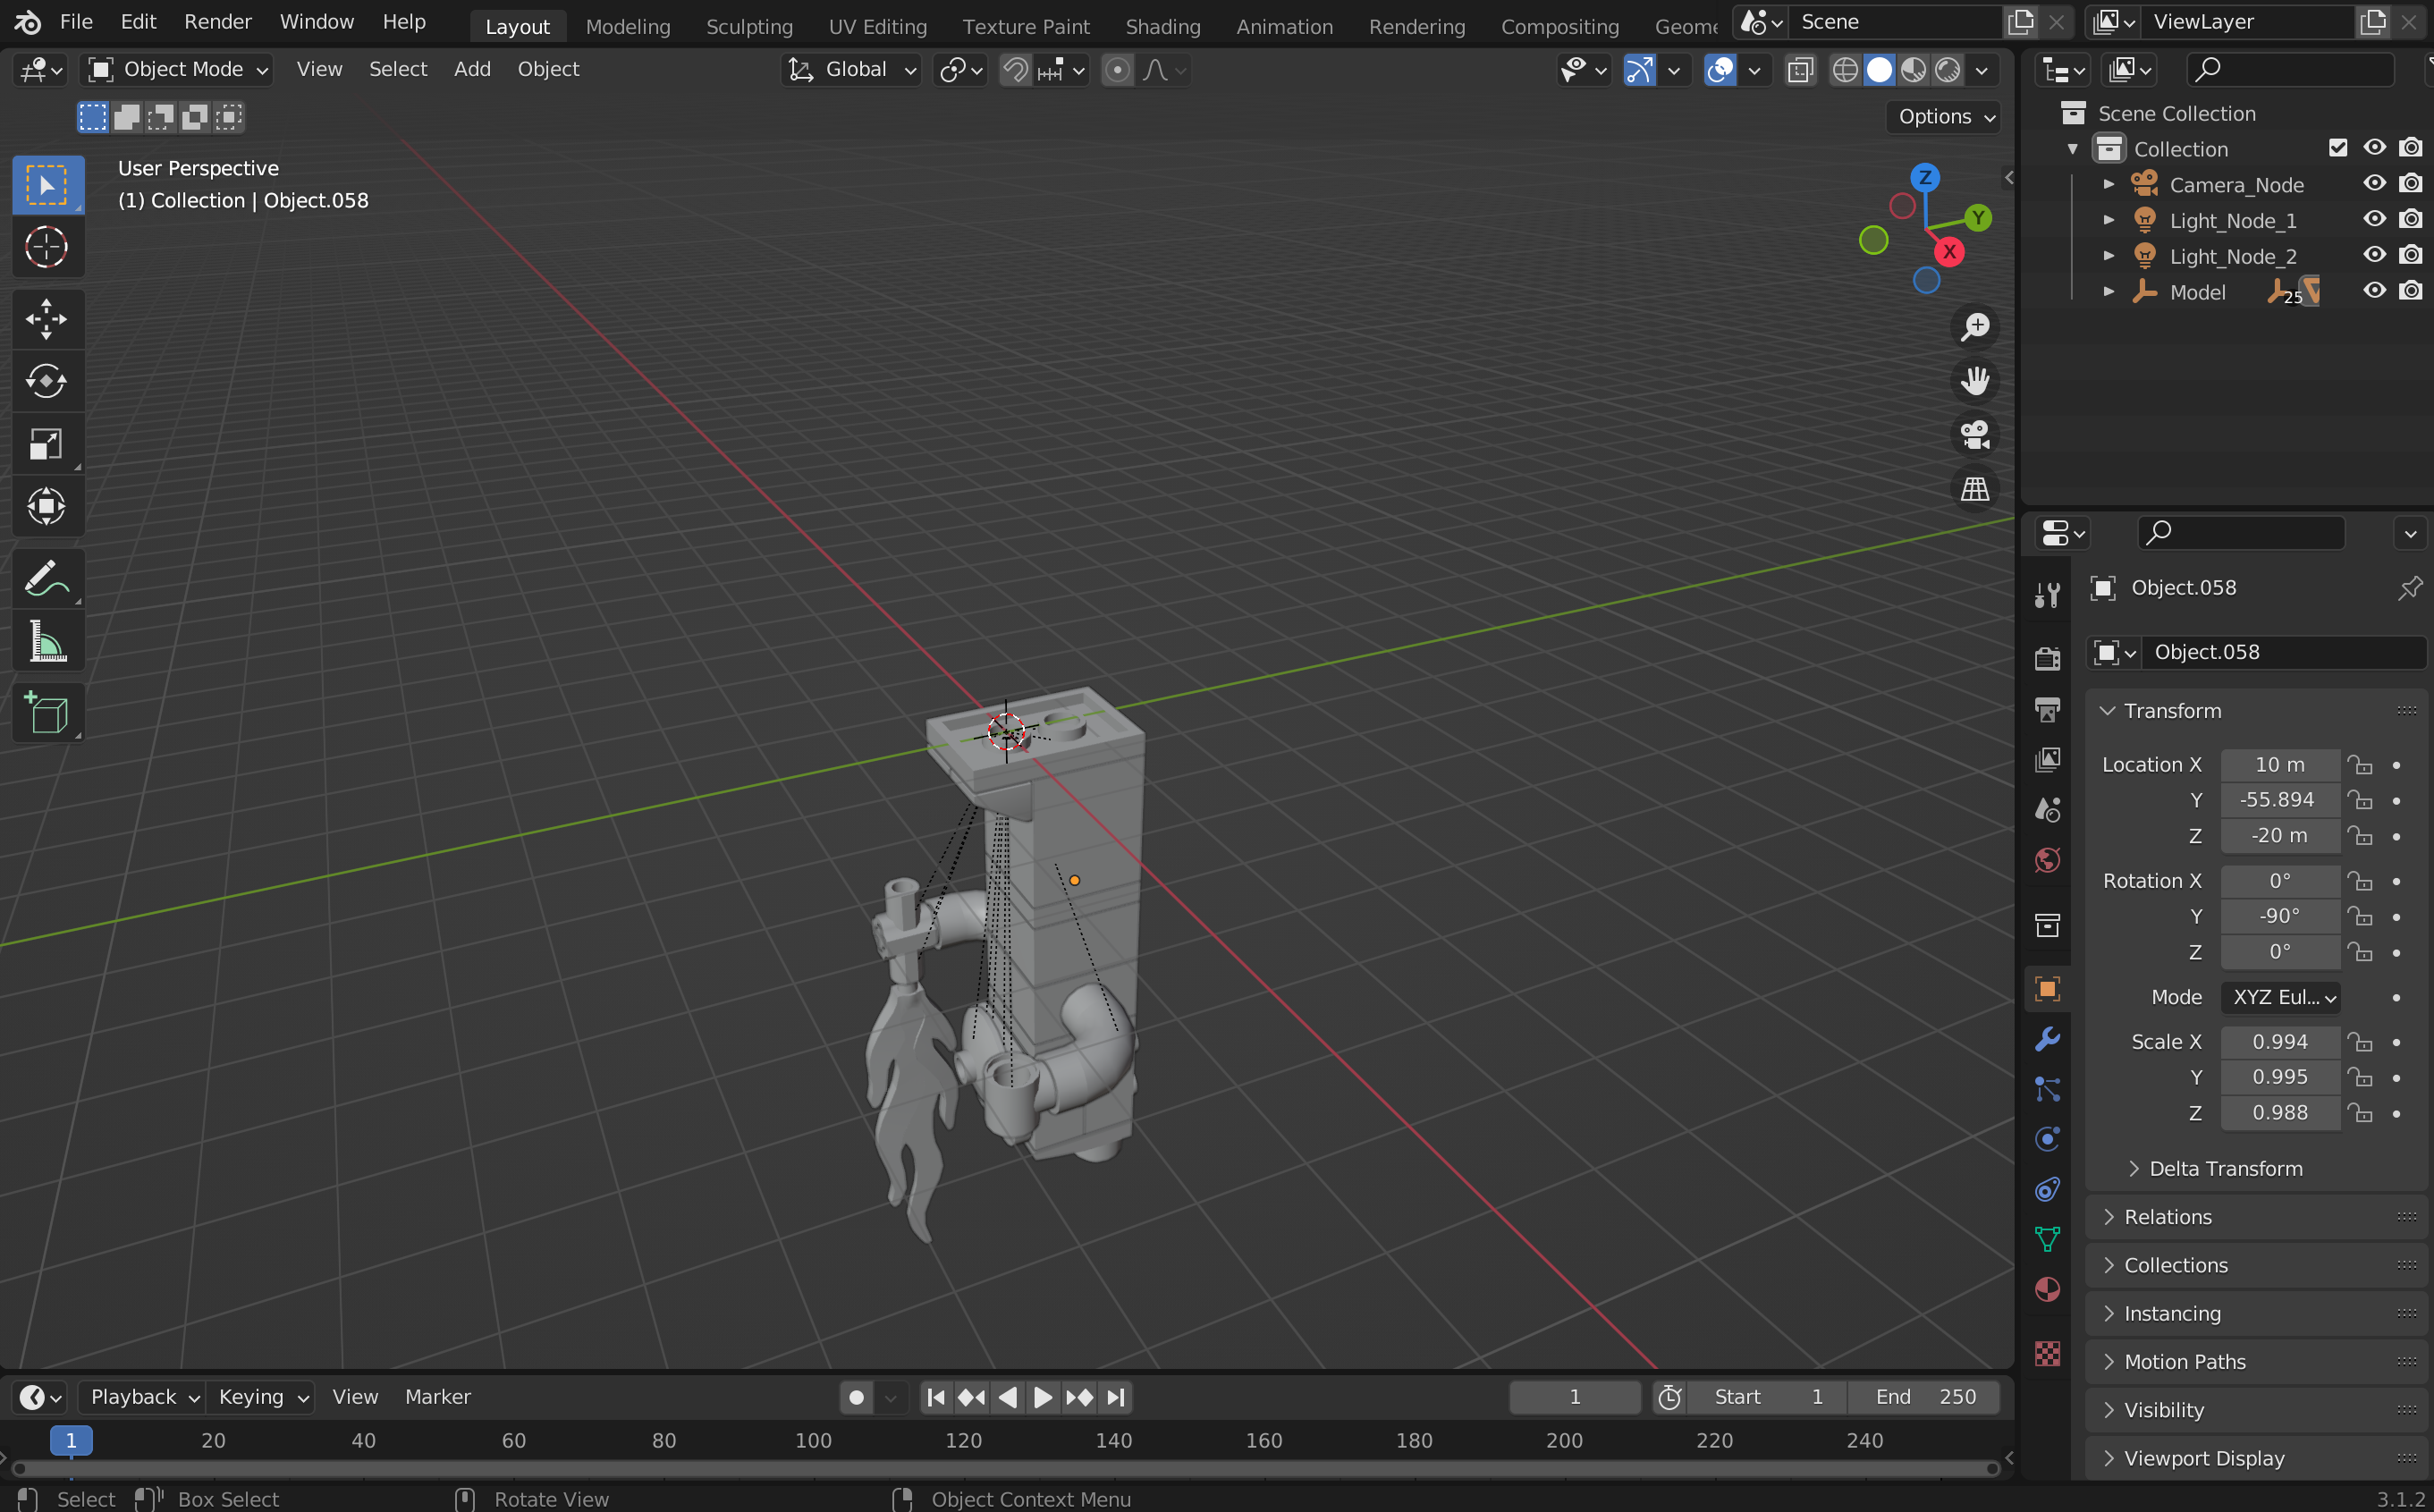Screen dimensions: 2434x1512
Task: Select the Scale tool
Action: coord(46,444)
